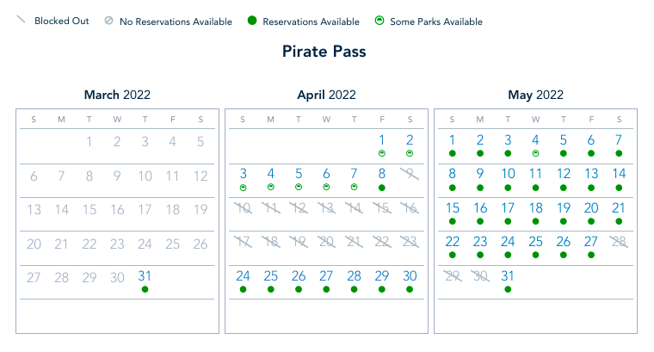Pick April 5 in the April calendar
This screenshot has height=352, width=654.
pyautogui.click(x=299, y=174)
